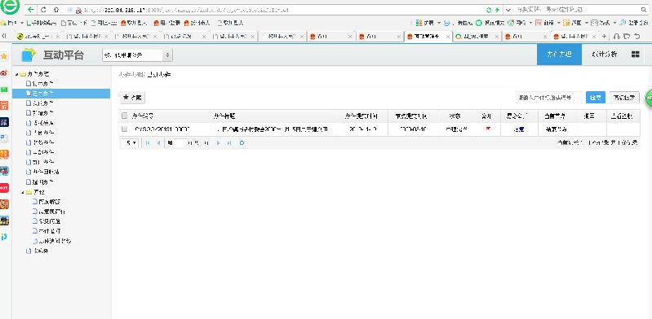Open favorites star in browser sidebar
The height and width of the screenshot is (319, 652).
coord(4,56)
